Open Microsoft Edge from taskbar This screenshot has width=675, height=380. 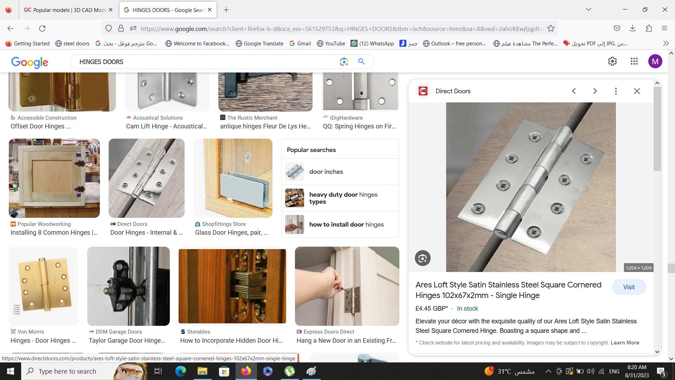coord(180,371)
